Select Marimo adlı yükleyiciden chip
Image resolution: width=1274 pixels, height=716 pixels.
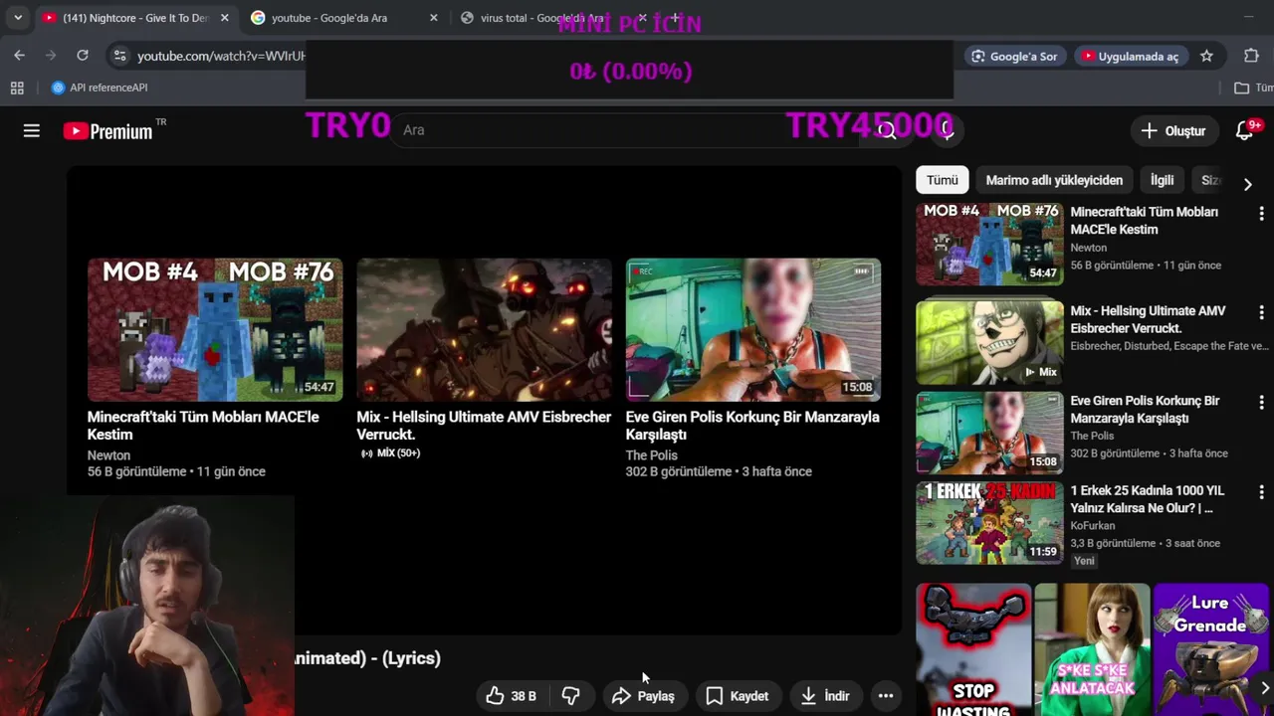(1054, 180)
